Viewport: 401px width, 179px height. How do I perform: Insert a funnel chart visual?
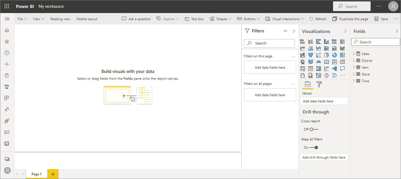click(x=311, y=55)
